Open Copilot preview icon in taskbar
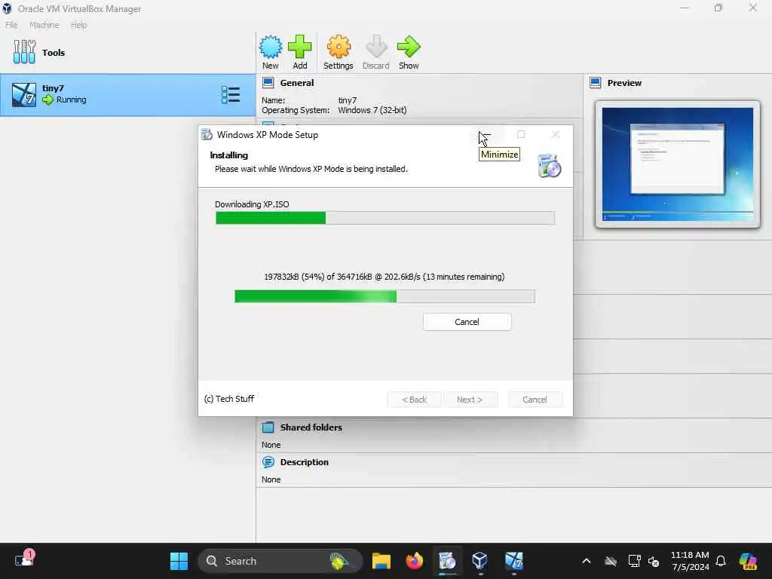The width and height of the screenshot is (772, 579). pos(748,561)
